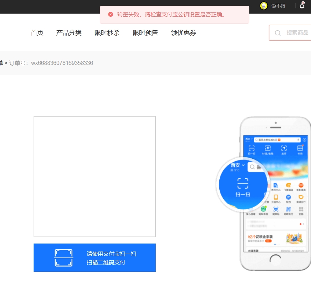Click the 扫描二维码支付 text
The width and height of the screenshot is (311, 284).
106,262
